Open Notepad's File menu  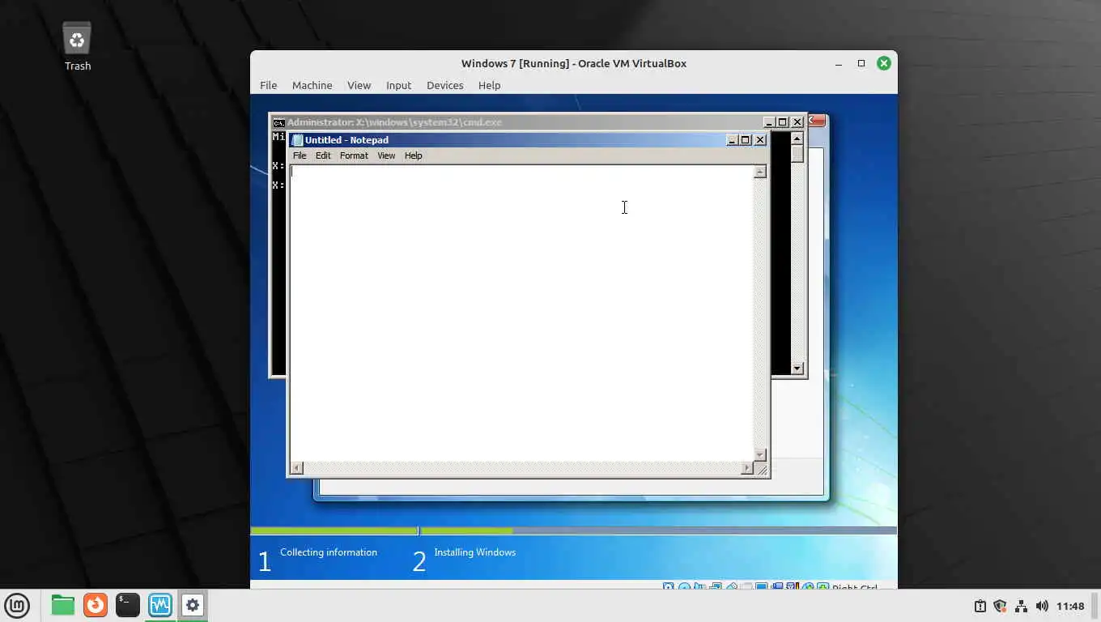pyautogui.click(x=300, y=155)
